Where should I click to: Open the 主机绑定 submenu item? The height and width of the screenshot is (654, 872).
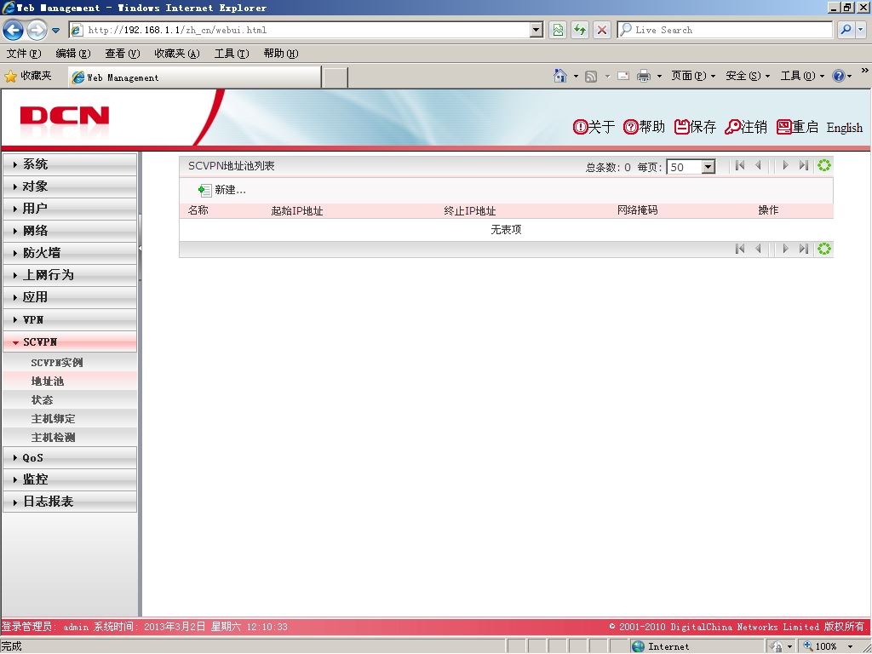tap(70, 419)
